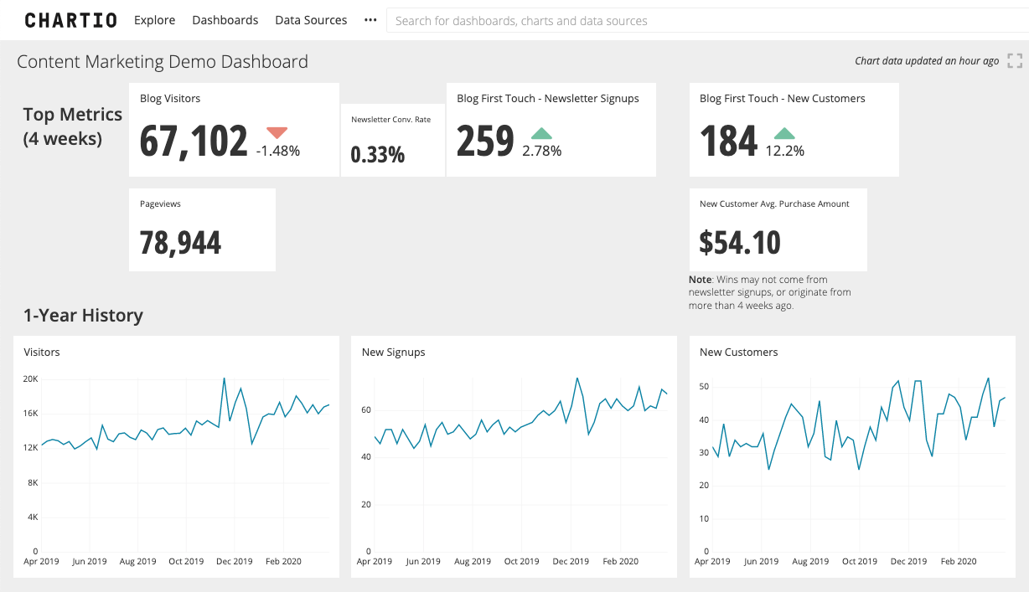Click the New Customer Avg. Purchase Amount value
Screen dimensions: 1029x592
click(741, 244)
